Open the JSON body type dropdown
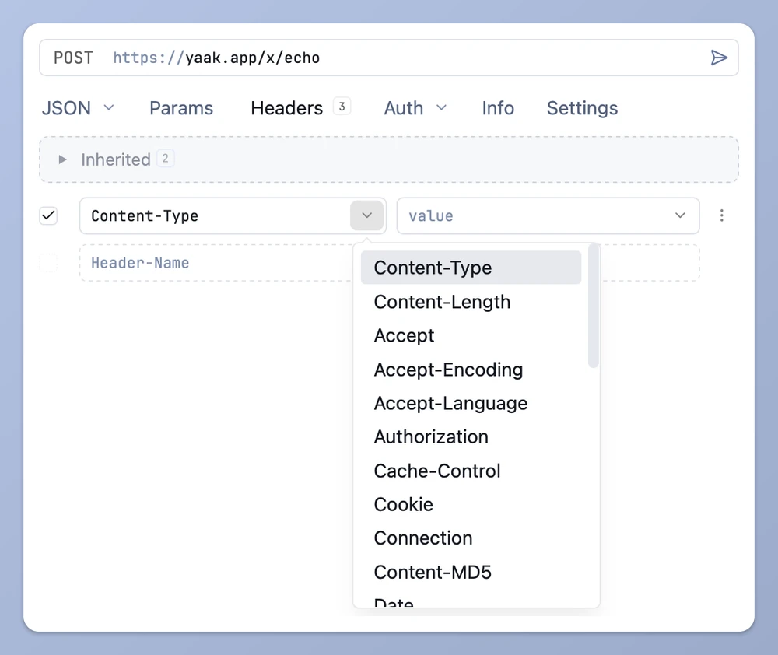Image resolution: width=778 pixels, height=655 pixels. tap(79, 108)
